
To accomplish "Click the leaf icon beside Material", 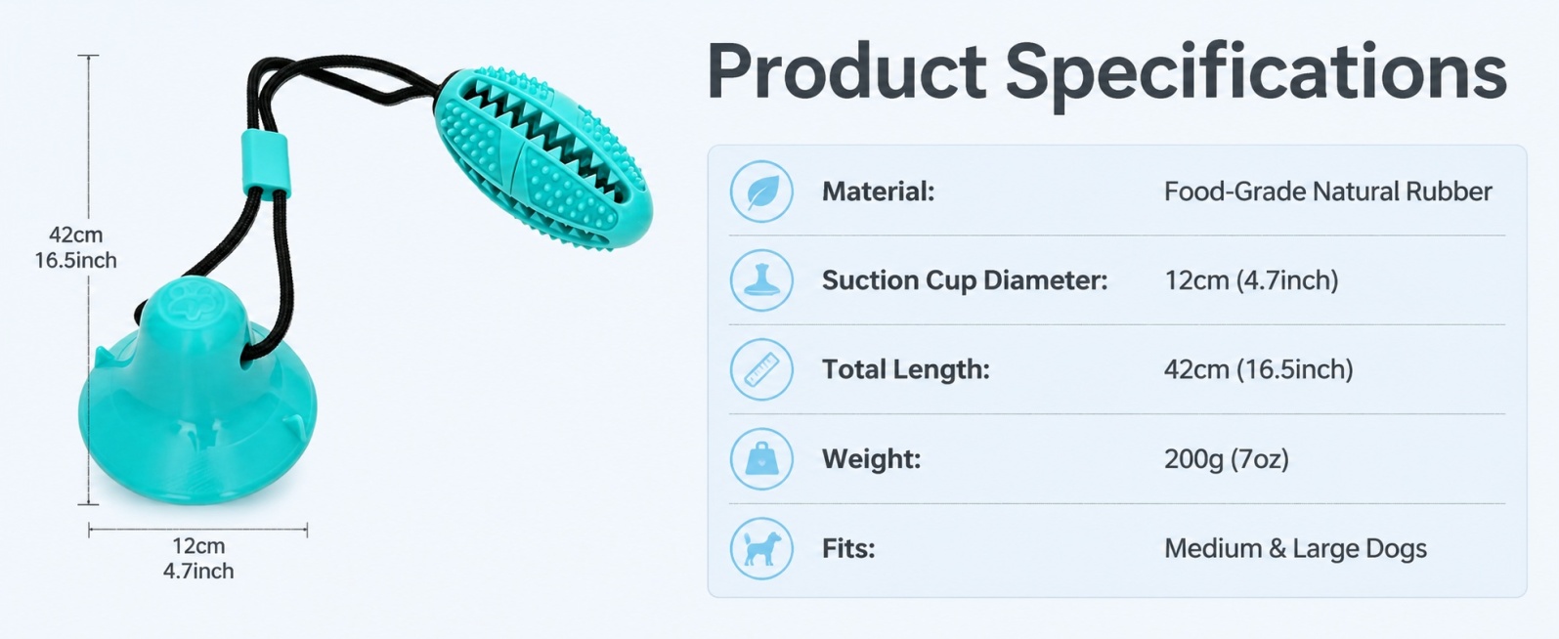I will [761, 192].
